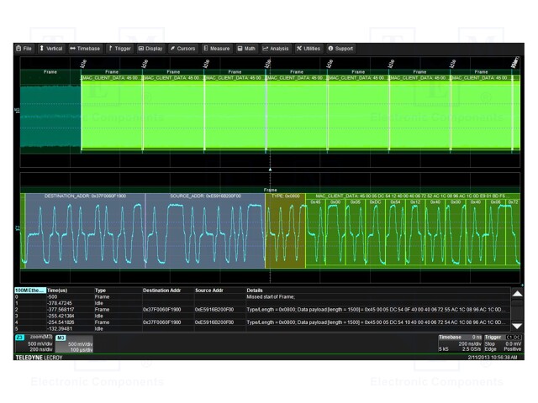
Task: Select Idle row at -378.47245
Action: click(262, 303)
